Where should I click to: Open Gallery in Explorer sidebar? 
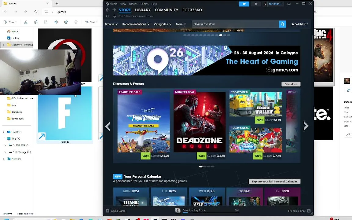(x=15, y=38)
